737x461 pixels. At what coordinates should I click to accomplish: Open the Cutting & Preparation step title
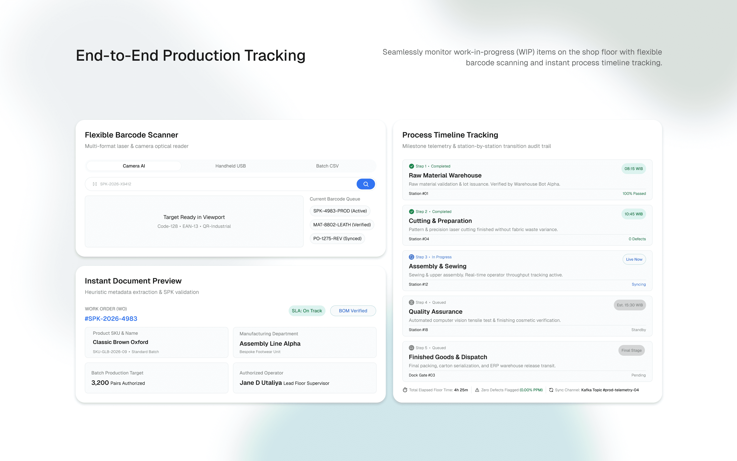point(440,221)
